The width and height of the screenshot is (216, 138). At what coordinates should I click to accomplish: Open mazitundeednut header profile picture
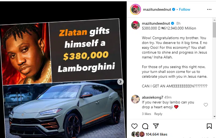136,9
